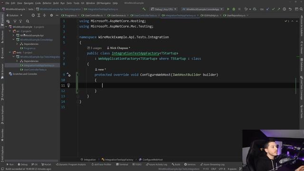The height and width of the screenshot is (171, 304).
Task: Open the Navigate menu
Action: pos(28,3)
